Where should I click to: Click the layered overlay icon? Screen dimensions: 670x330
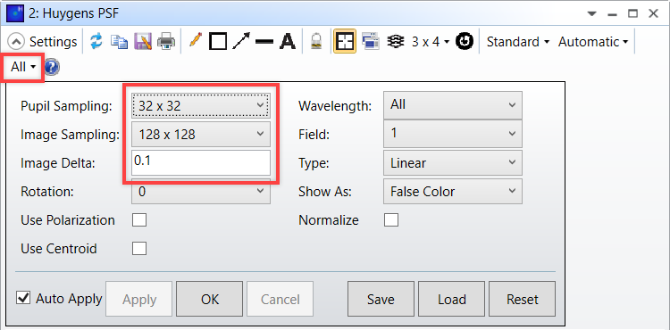pos(395,42)
